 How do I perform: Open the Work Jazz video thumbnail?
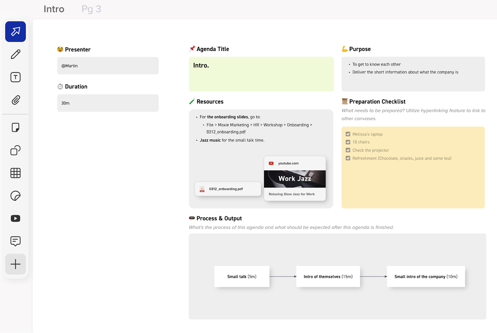(x=295, y=179)
